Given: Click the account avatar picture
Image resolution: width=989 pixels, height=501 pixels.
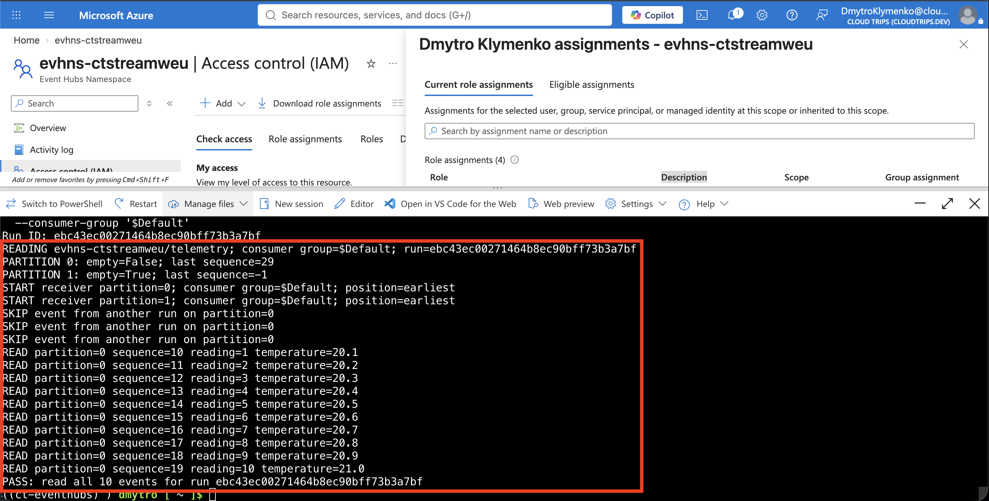Looking at the screenshot, I should 968,16.
